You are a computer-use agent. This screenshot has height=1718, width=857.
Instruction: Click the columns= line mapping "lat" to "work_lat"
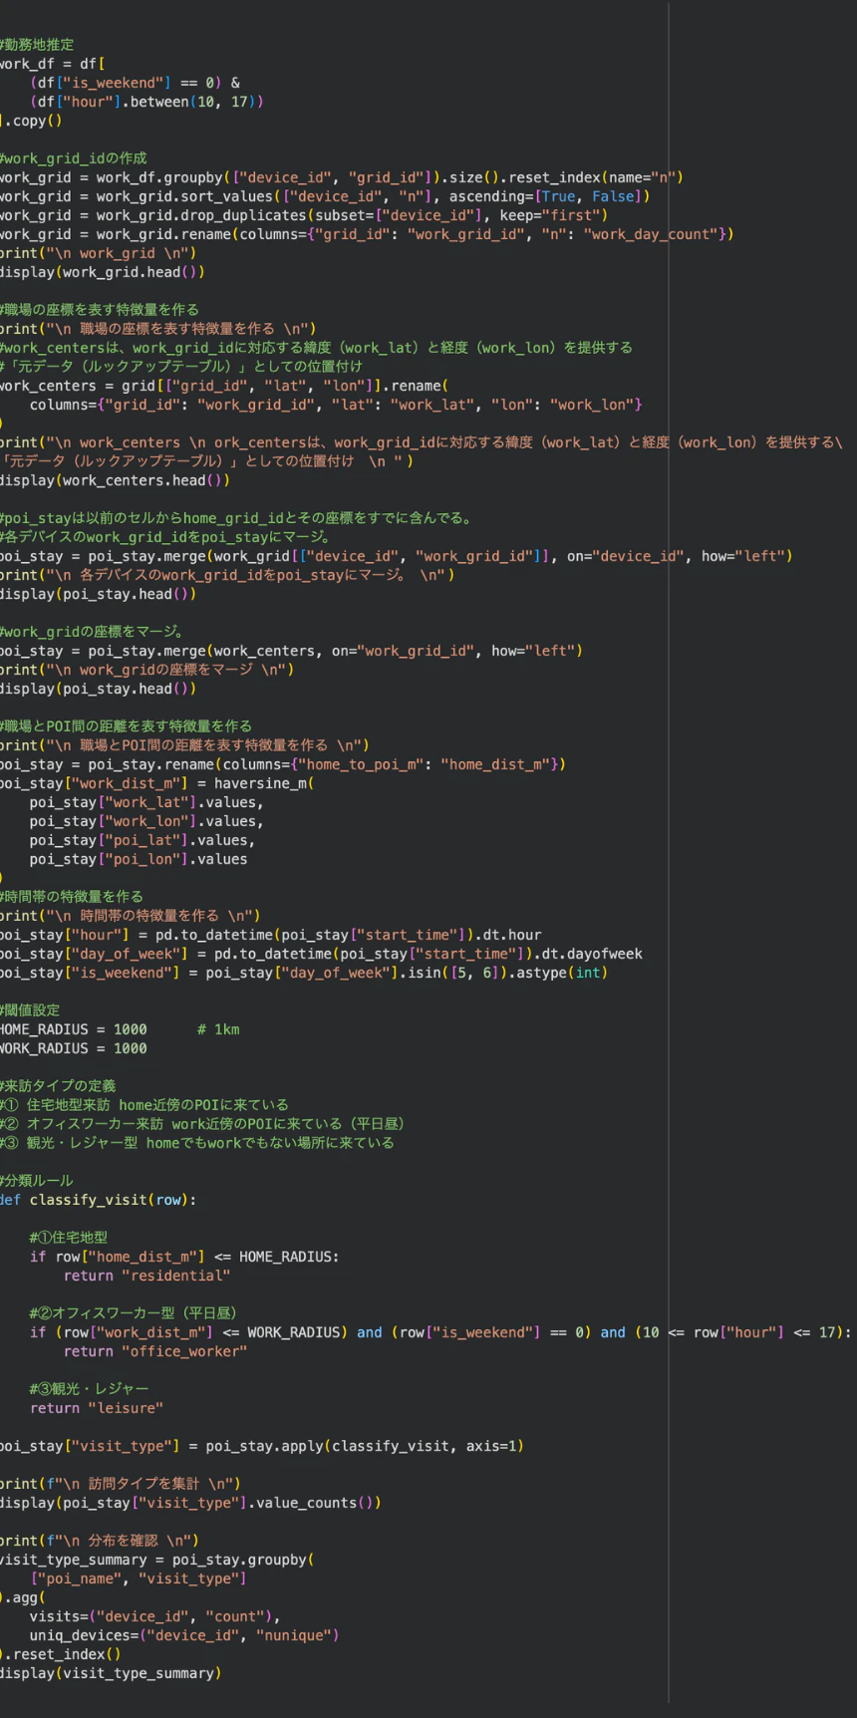(x=336, y=405)
